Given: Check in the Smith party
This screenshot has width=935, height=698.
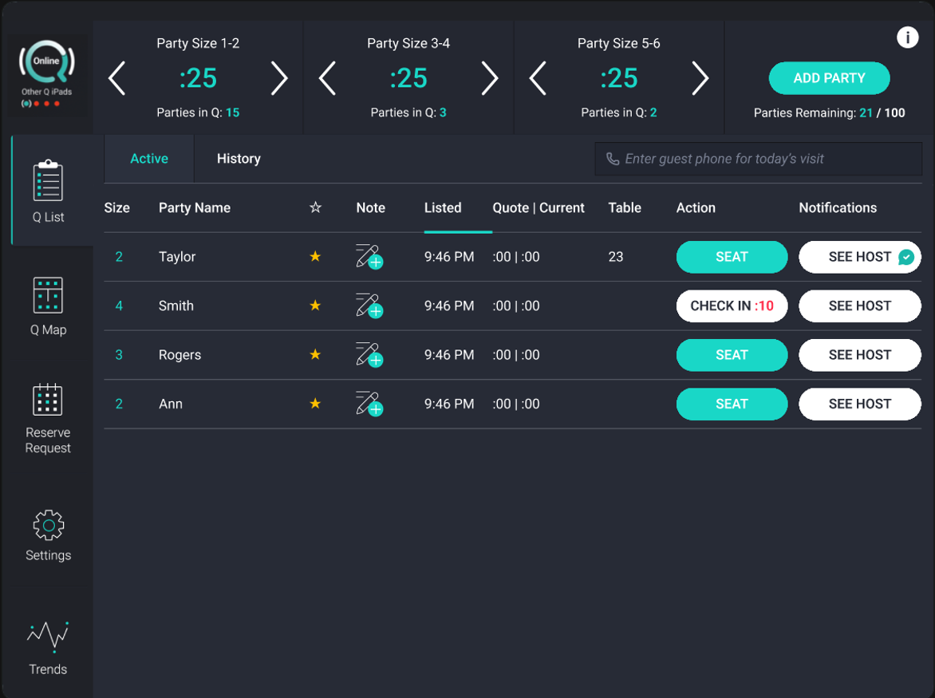Looking at the screenshot, I should pos(732,306).
